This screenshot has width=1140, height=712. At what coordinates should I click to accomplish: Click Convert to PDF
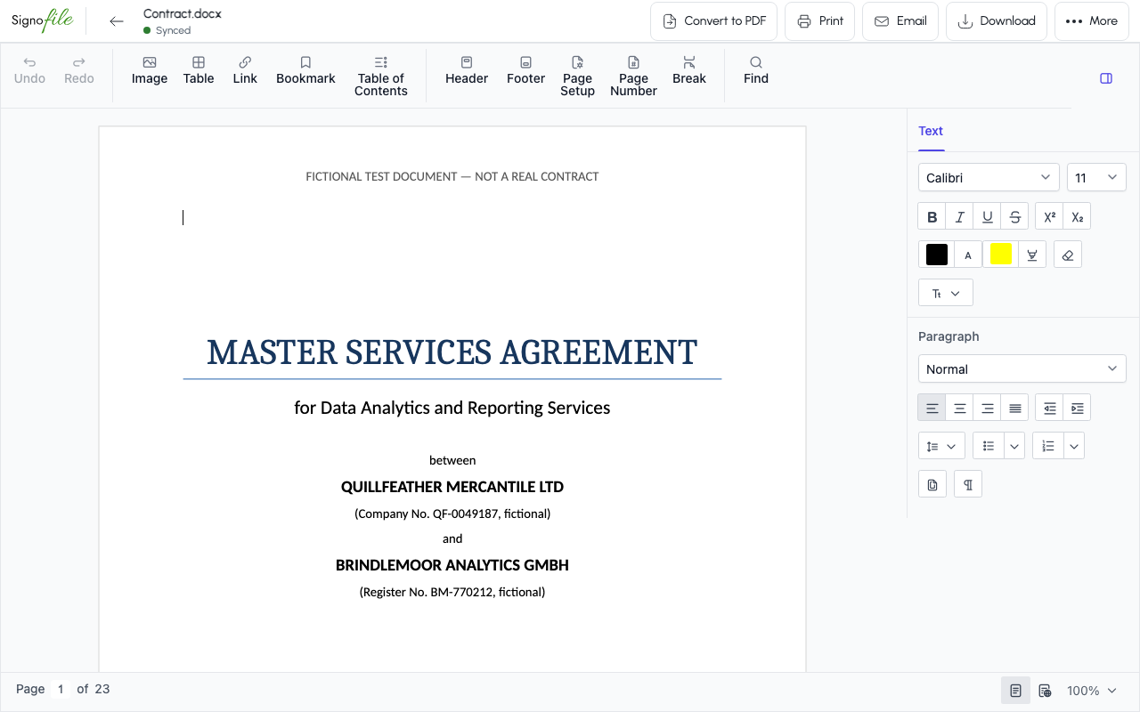point(714,21)
